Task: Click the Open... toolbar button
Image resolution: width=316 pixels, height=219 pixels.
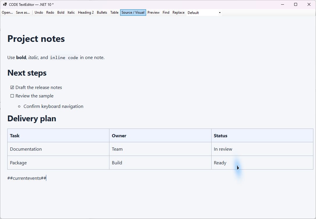Action: 7,13
